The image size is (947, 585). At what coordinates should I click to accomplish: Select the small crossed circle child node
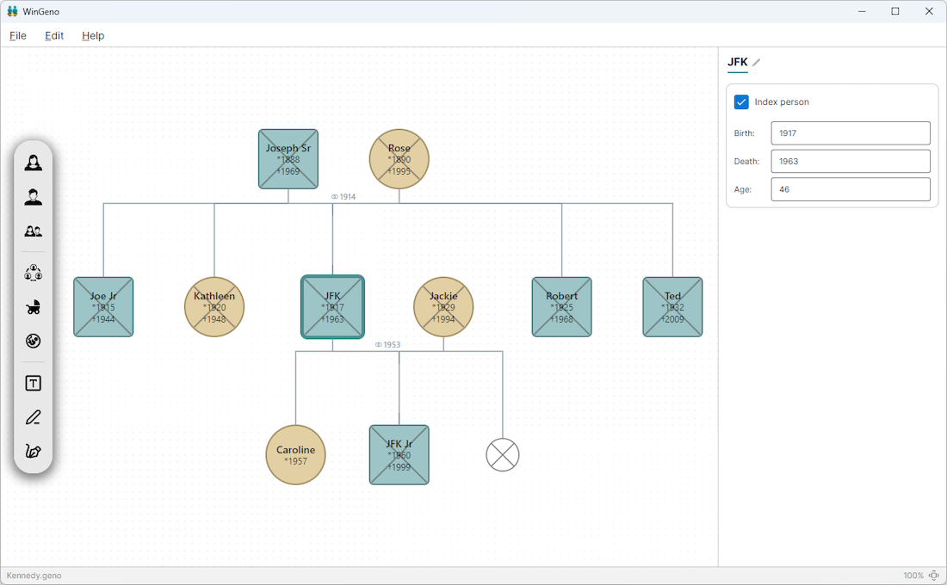[503, 455]
